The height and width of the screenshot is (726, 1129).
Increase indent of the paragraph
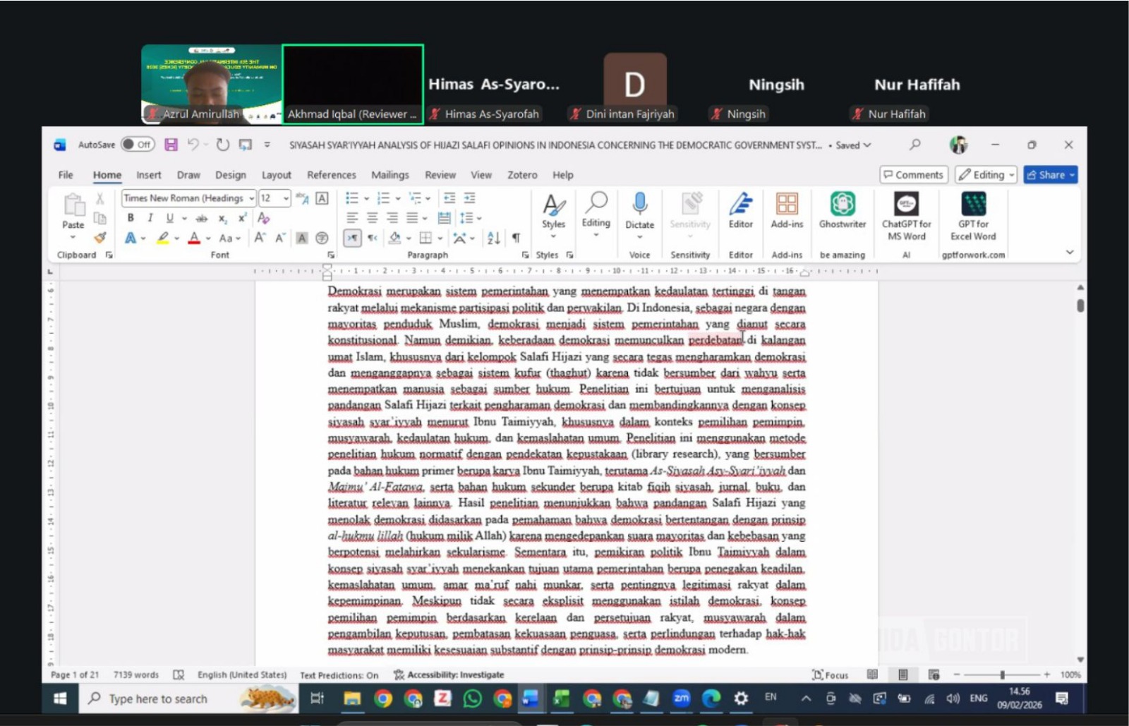tap(469, 198)
